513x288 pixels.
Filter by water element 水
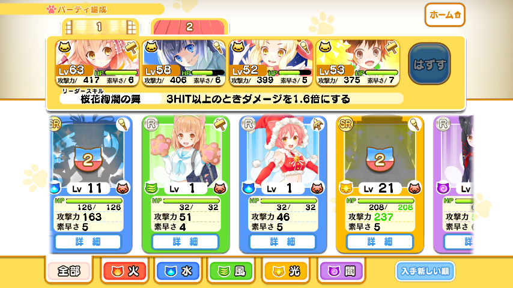pos(178,271)
